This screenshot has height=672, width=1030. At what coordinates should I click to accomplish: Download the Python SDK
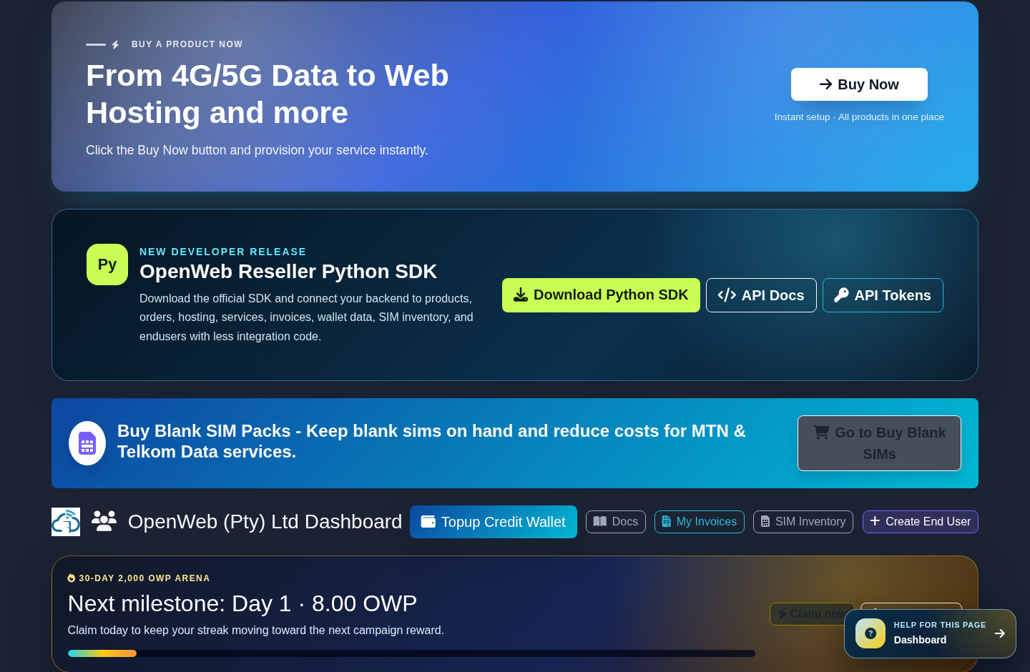coord(601,295)
